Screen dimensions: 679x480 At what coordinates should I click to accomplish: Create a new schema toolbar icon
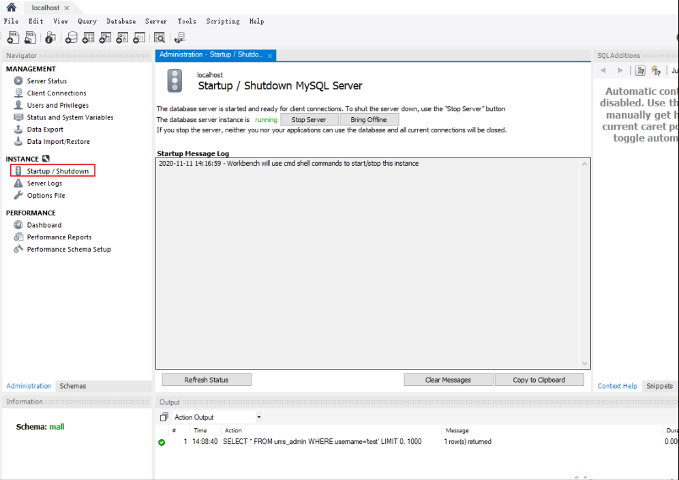[x=71, y=37]
